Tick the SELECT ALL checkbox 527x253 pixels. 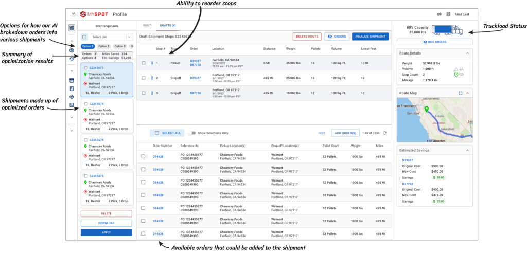tap(157, 133)
